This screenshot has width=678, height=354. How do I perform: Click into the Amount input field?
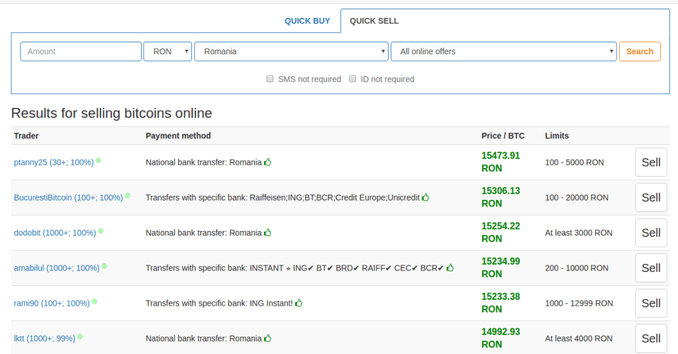(x=81, y=52)
